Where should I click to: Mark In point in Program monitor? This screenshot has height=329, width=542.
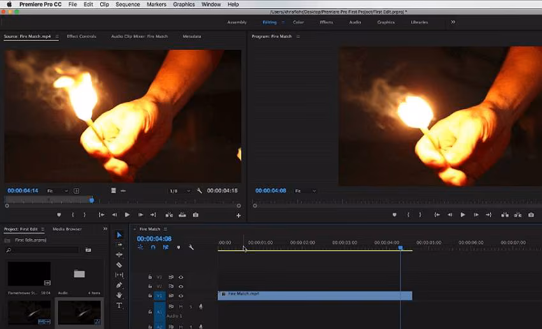click(x=408, y=215)
